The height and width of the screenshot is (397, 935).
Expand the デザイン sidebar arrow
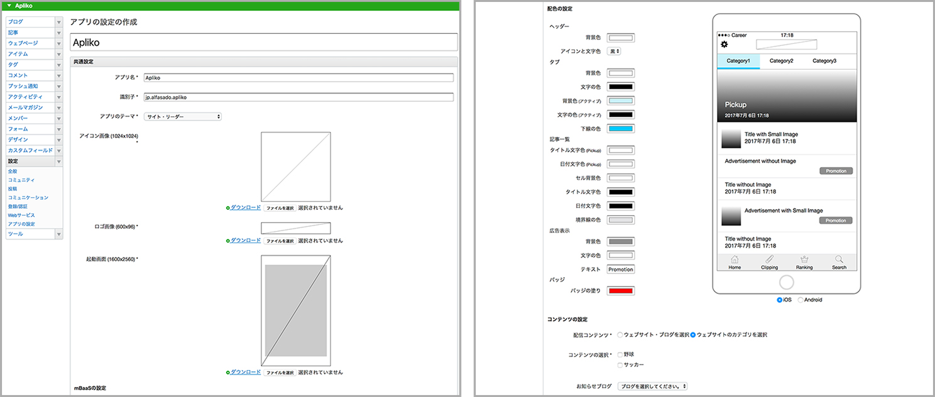58,139
